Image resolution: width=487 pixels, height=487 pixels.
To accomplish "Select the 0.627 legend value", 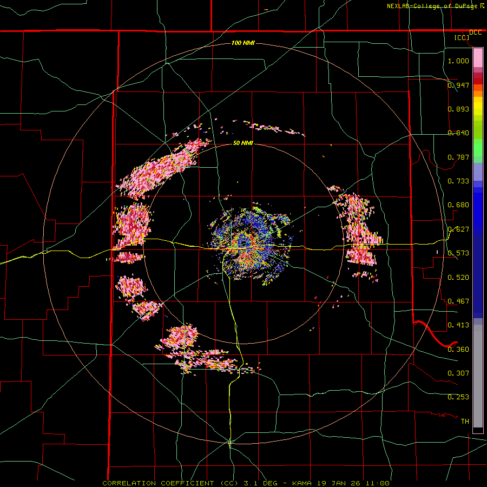I will [x=458, y=229].
